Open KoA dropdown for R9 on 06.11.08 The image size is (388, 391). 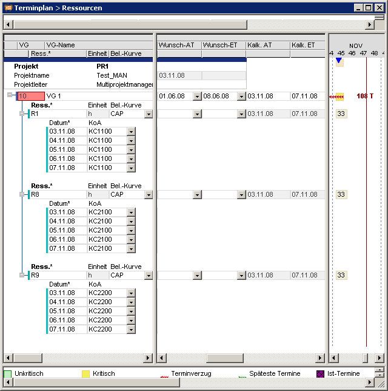point(131,320)
